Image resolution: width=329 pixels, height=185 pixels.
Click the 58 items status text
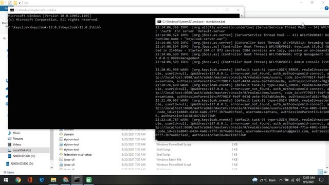coord(9,172)
